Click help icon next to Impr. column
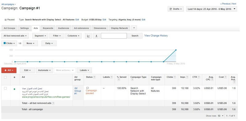Screen dimensions: 246x121 [x=187, y=77]
